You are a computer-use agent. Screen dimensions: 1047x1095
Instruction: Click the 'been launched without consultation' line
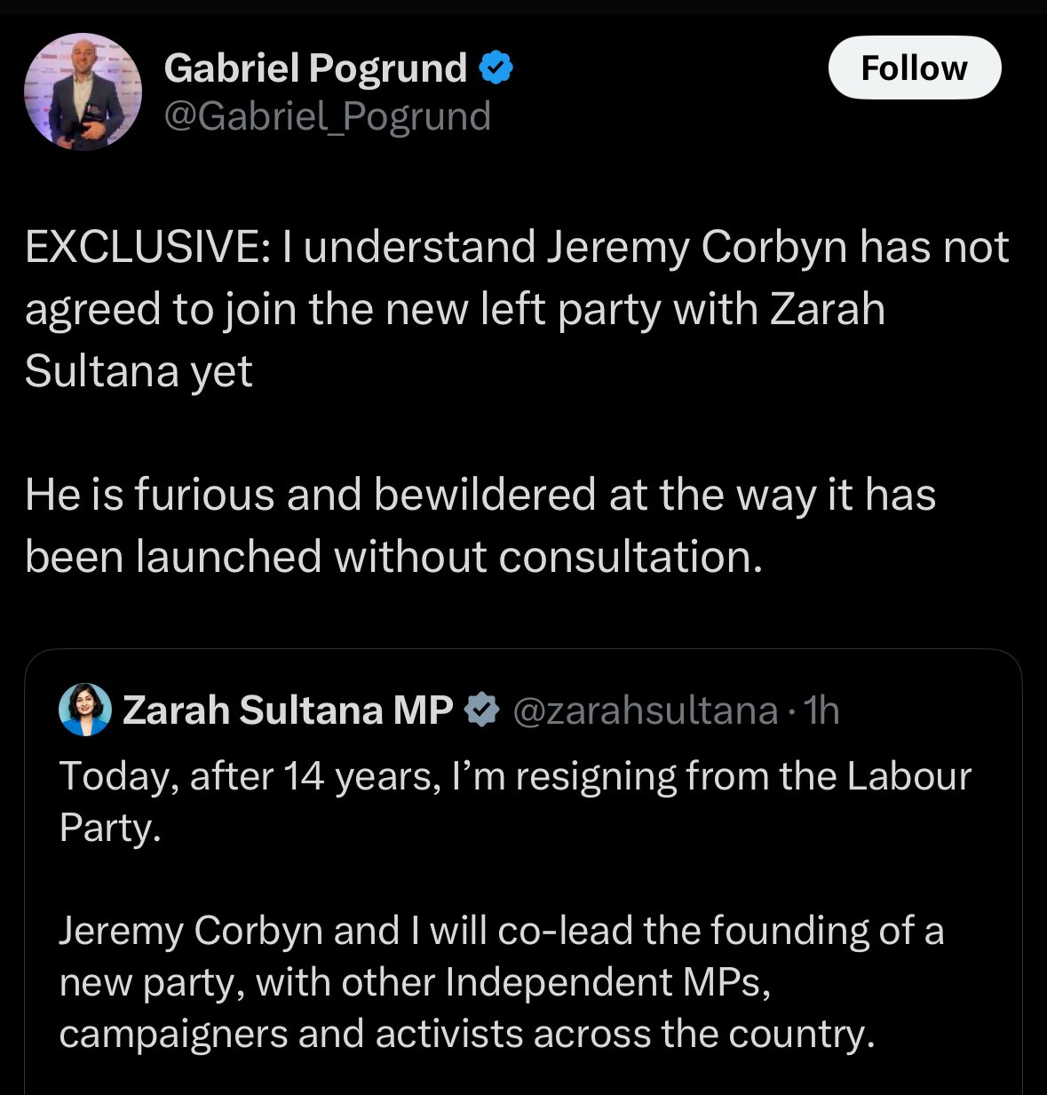(393, 557)
